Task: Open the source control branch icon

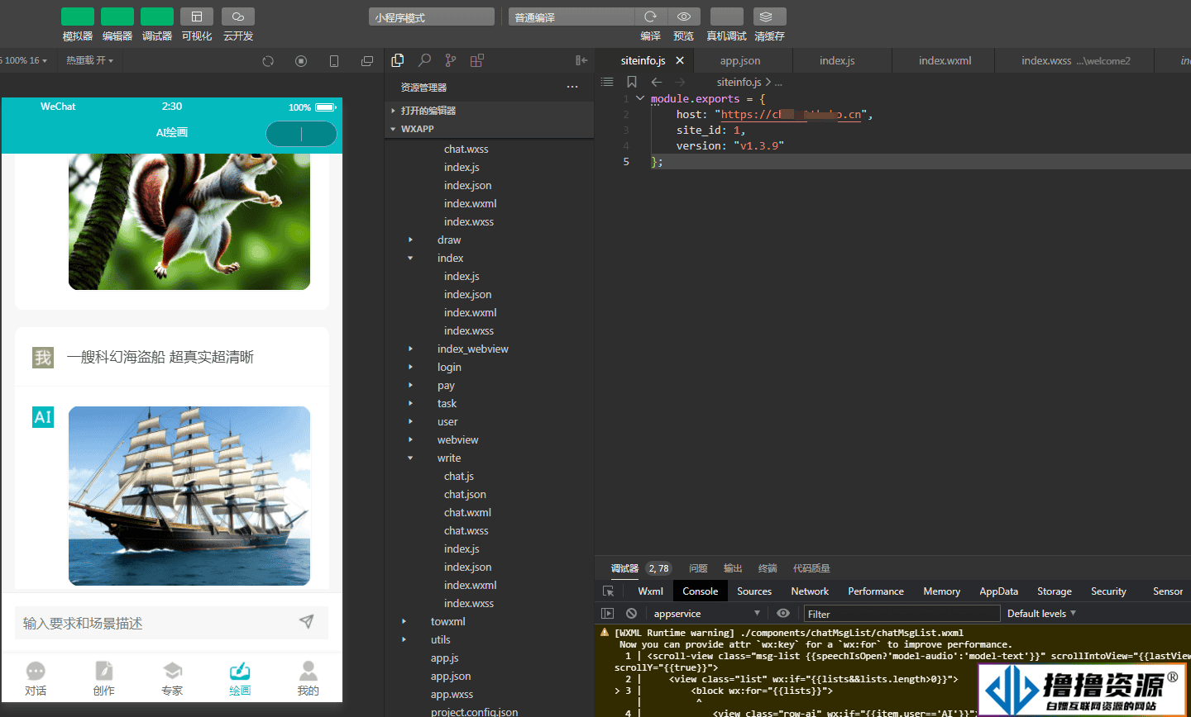Action: 451,60
